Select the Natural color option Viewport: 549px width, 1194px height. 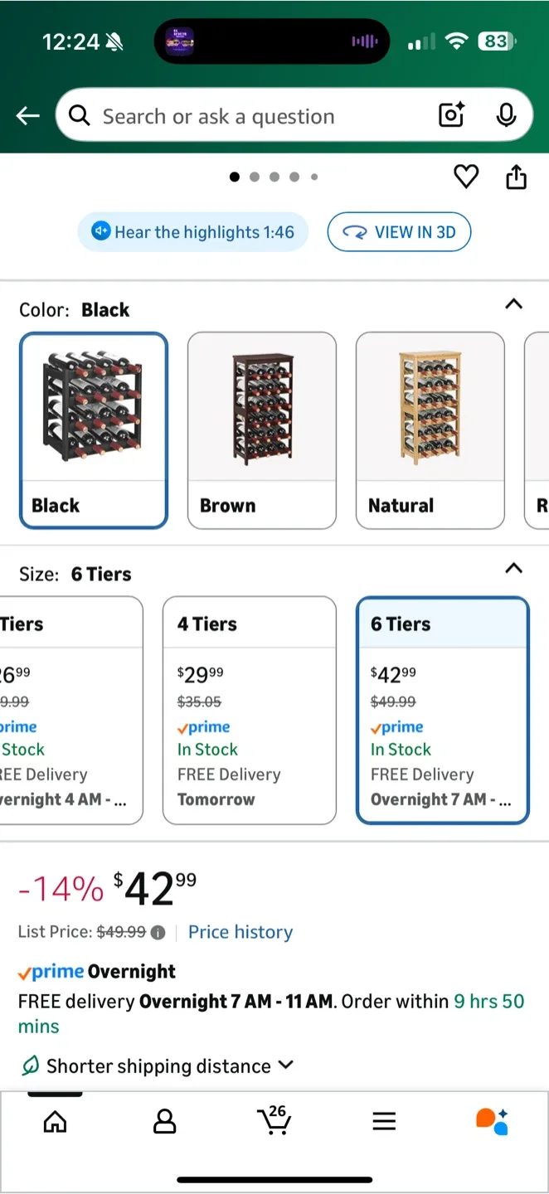point(430,431)
